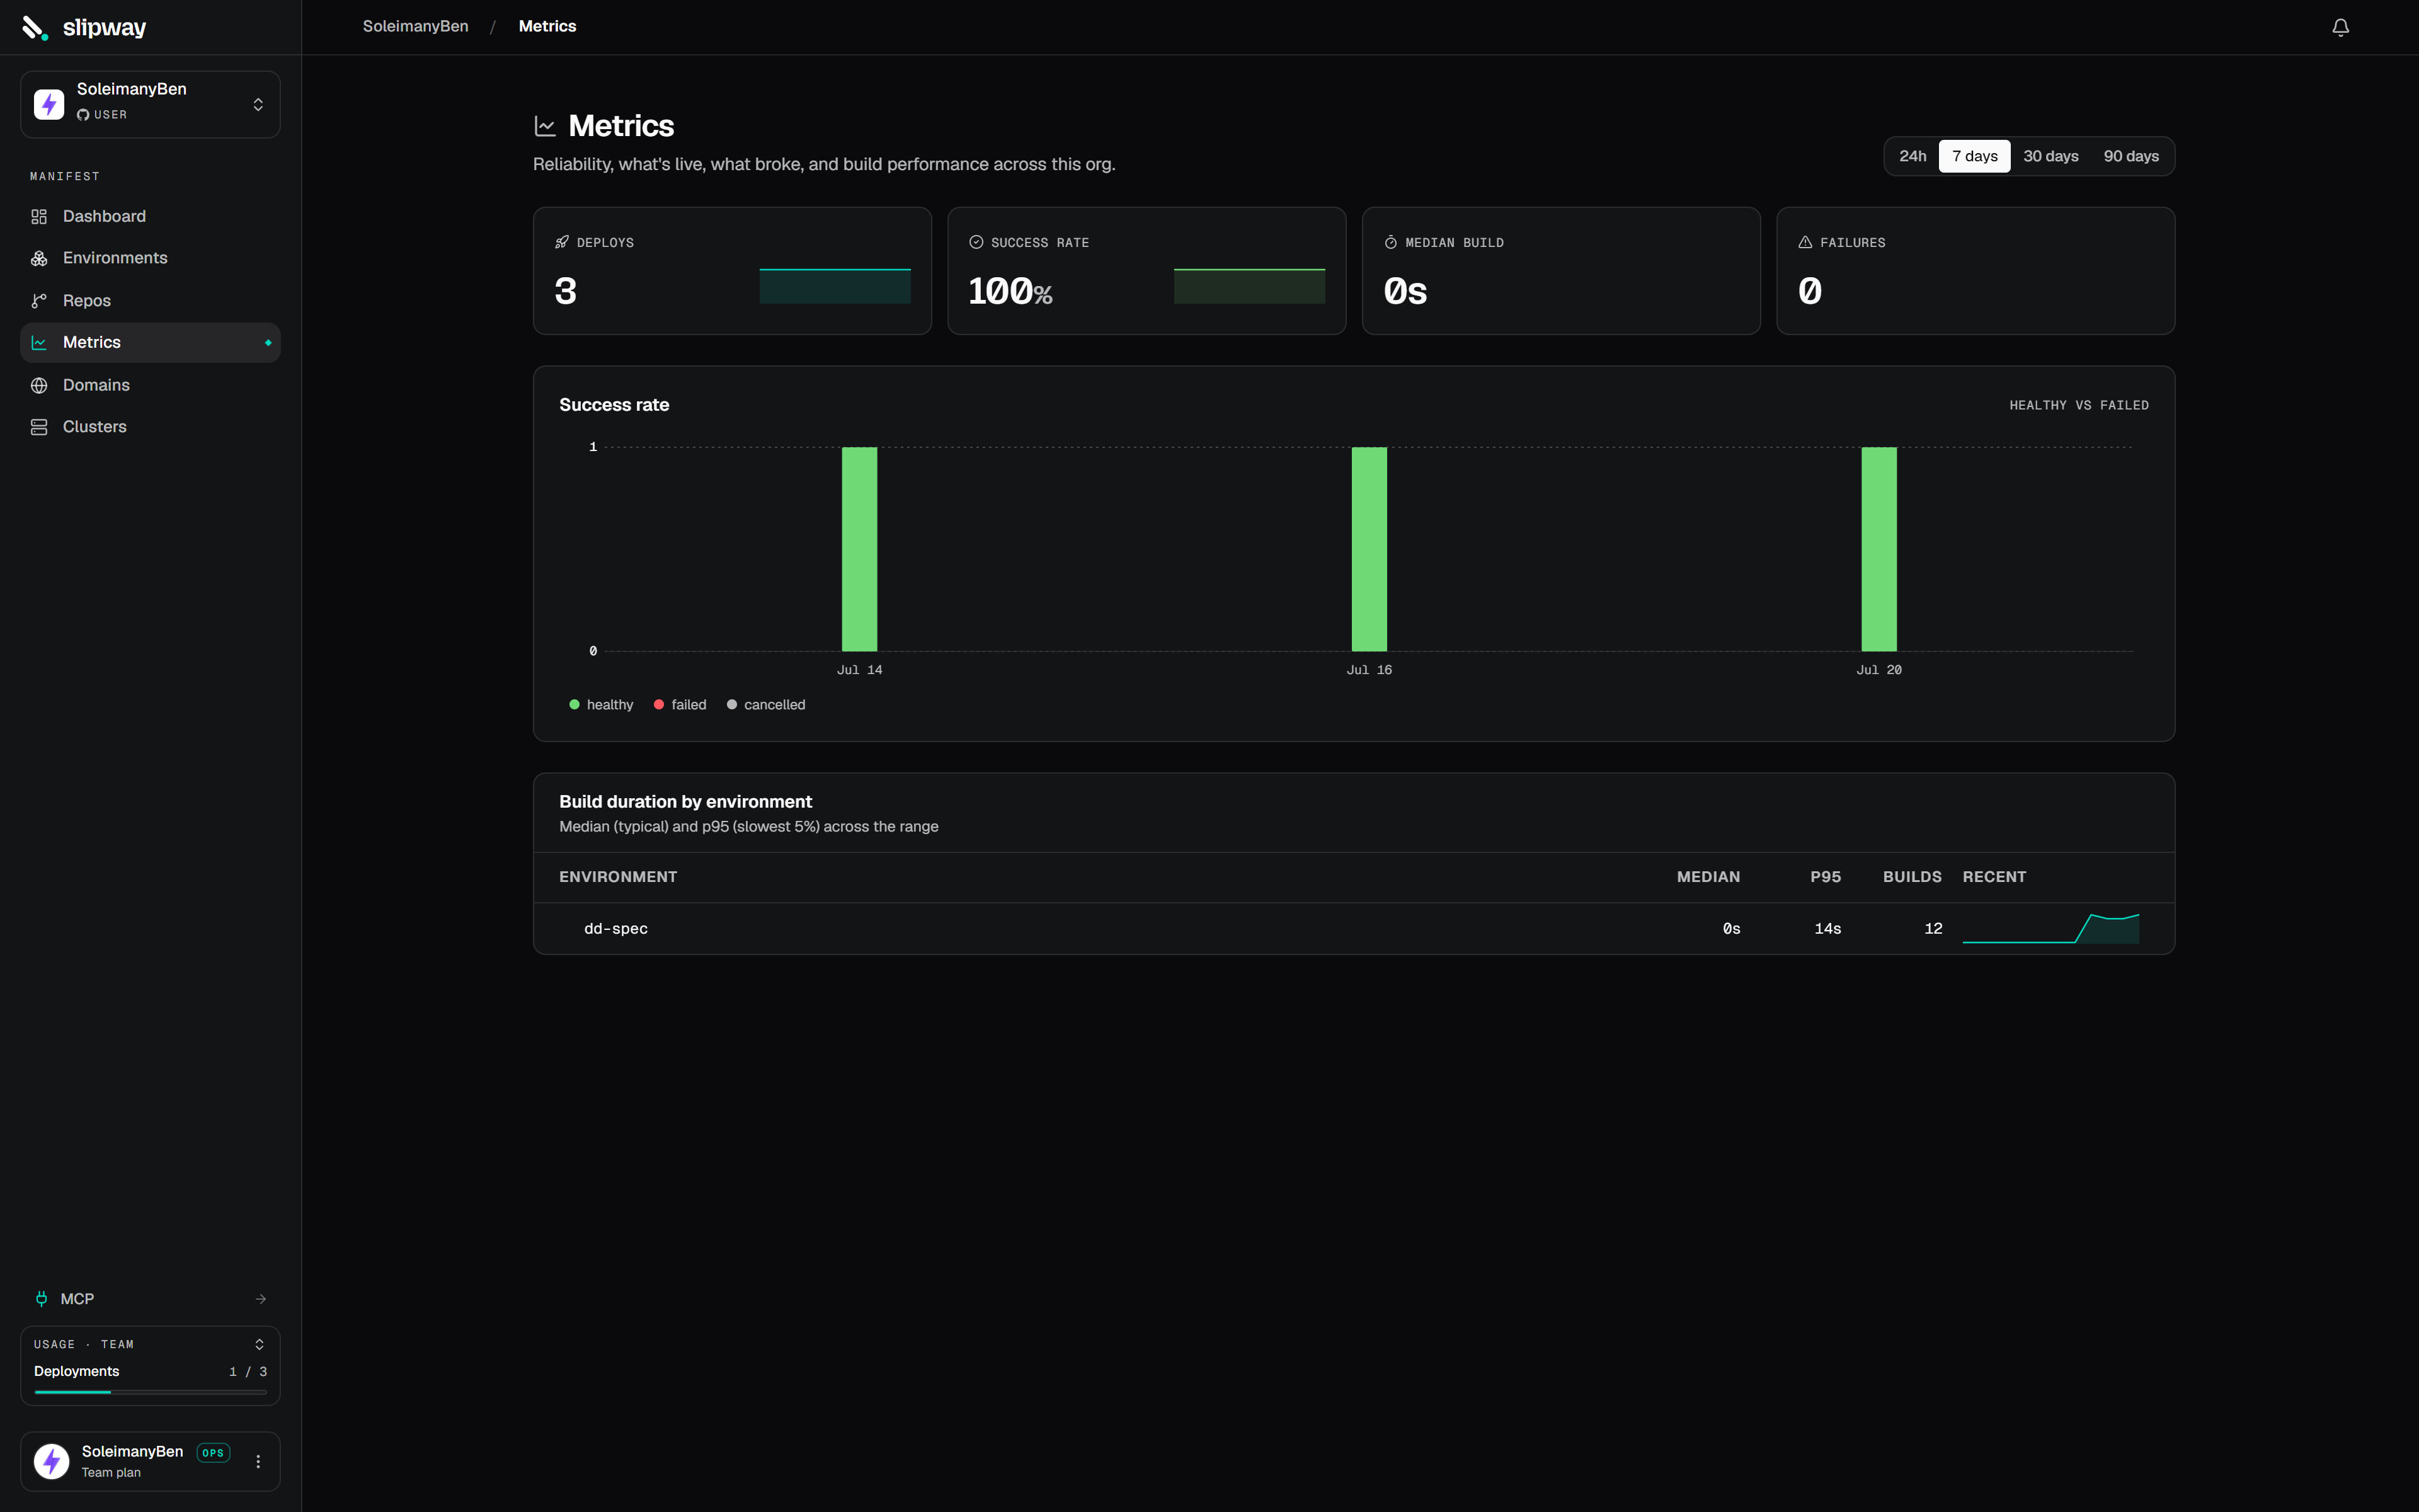This screenshot has width=2419, height=1512.
Task: Go to Repos in the sidebar
Action: (150, 301)
